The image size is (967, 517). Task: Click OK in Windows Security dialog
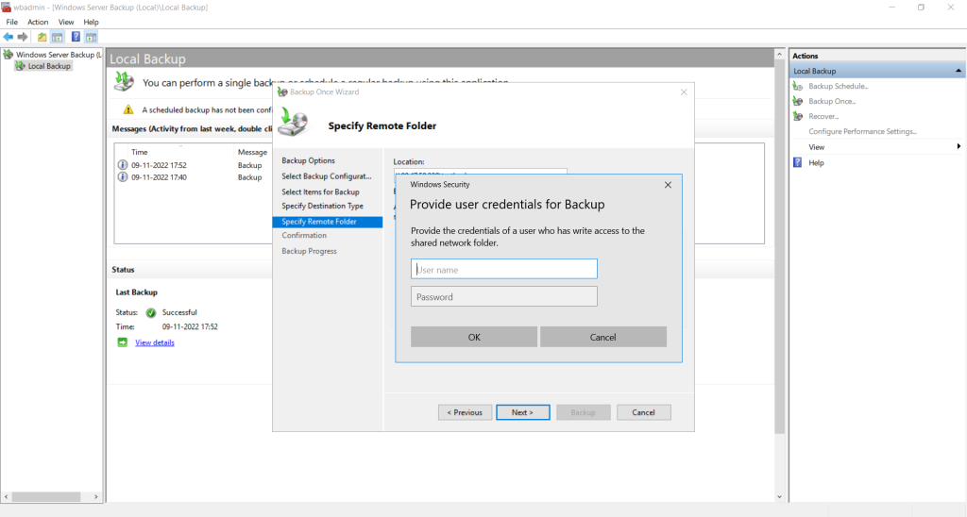coord(474,337)
